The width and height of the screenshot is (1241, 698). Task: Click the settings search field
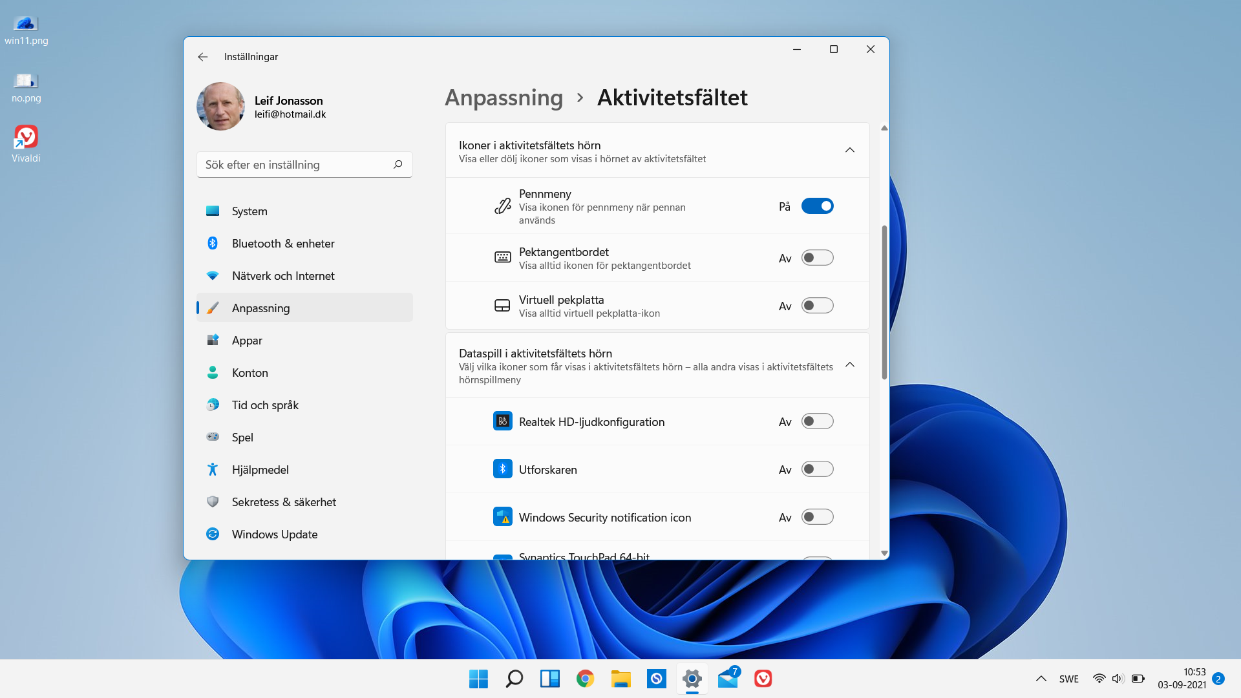[297, 164]
